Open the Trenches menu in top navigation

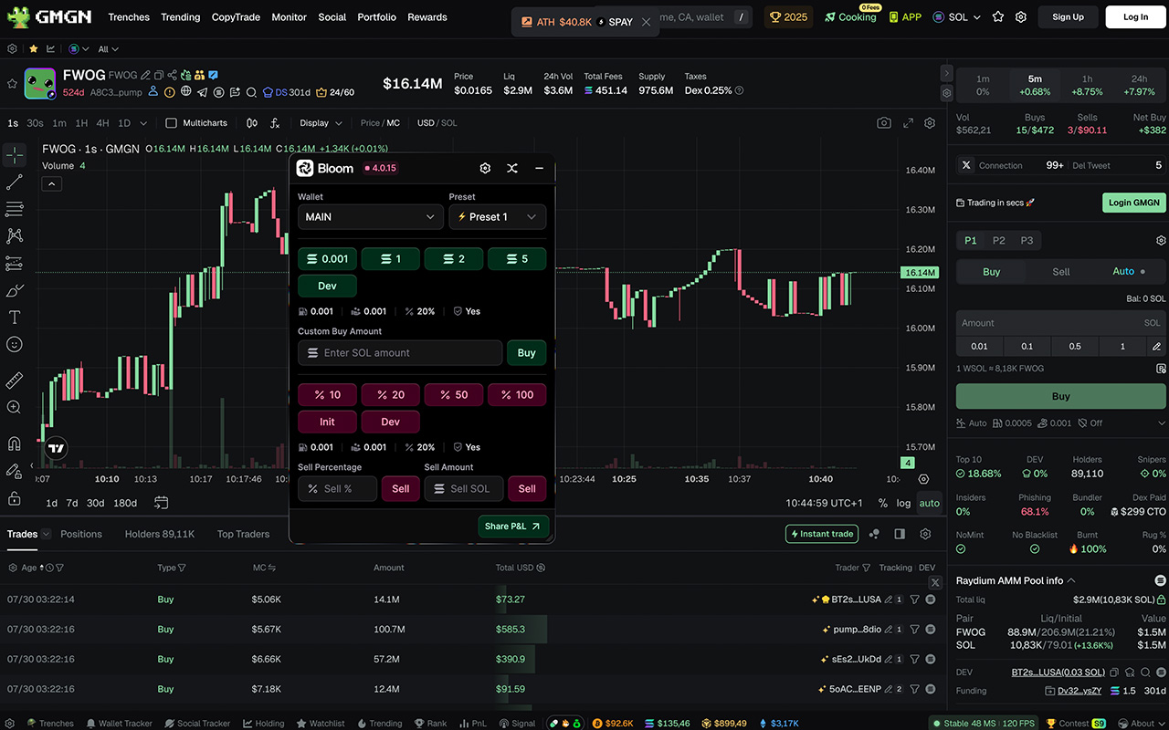click(x=129, y=17)
